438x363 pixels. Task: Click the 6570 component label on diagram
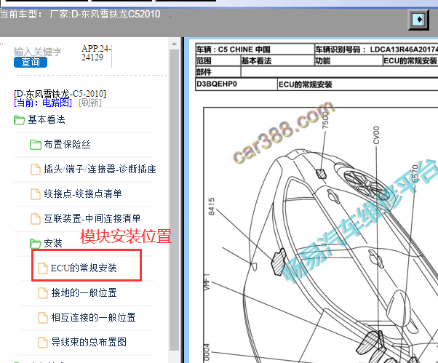coord(415,174)
